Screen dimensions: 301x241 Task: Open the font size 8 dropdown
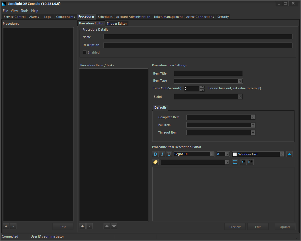pyautogui.click(x=227, y=154)
